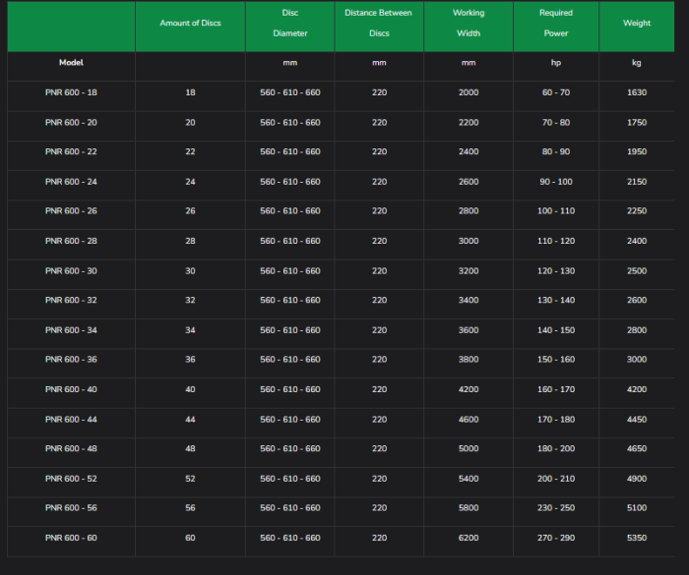689x575 pixels.
Task: Select the Required Power column header
Action: click(x=555, y=24)
